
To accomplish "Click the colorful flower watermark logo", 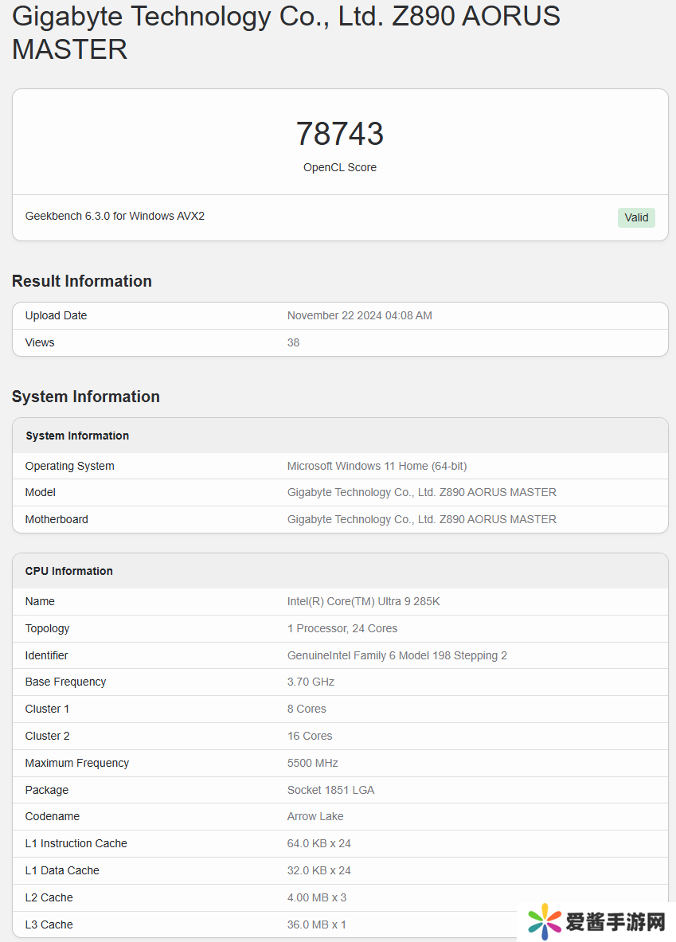I will tap(545, 921).
